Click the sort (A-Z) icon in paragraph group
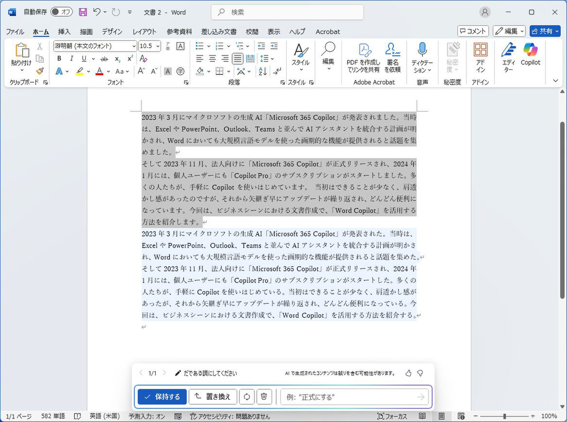Viewport: 567px width, 422px height. point(263,71)
